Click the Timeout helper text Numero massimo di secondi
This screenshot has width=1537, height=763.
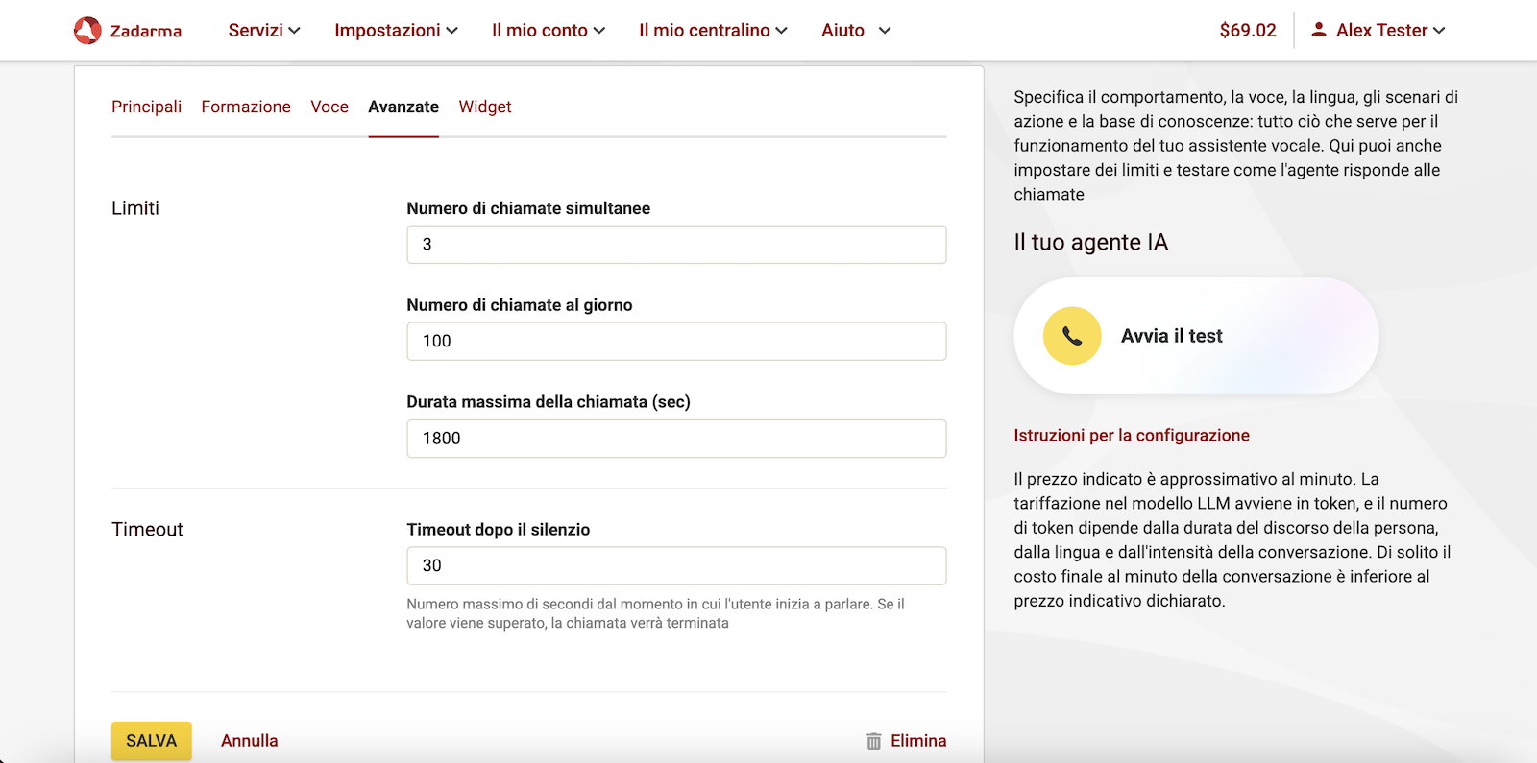[656, 613]
